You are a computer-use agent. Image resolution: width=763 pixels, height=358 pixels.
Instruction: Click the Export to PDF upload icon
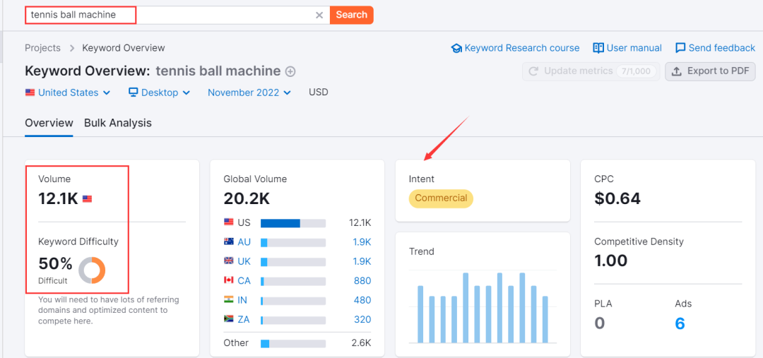tap(677, 71)
